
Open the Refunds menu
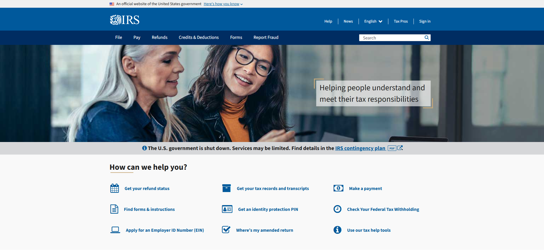[x=159, y=37]
